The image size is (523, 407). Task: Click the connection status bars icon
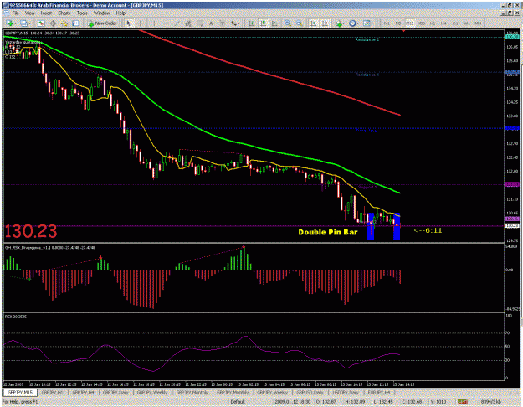tap(462, 402)
